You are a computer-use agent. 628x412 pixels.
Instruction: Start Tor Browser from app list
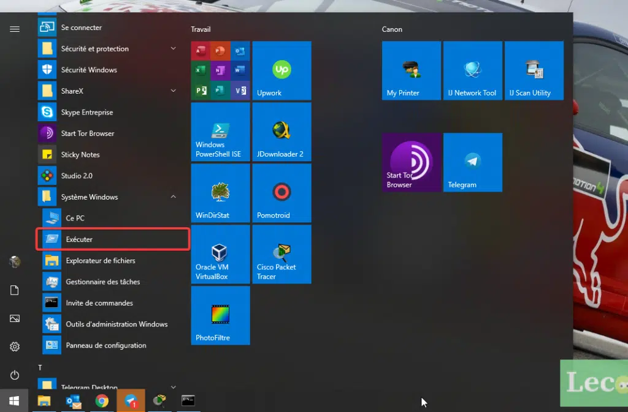pos(109,133)
